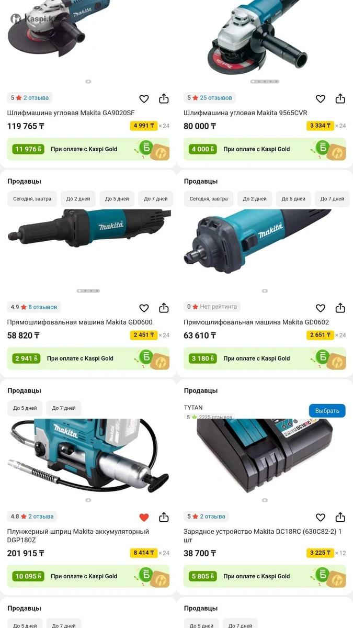Share the Makita GA9020SF grinder listing
The width and height of the screenshot is (353, 628).
coord(164,98)
